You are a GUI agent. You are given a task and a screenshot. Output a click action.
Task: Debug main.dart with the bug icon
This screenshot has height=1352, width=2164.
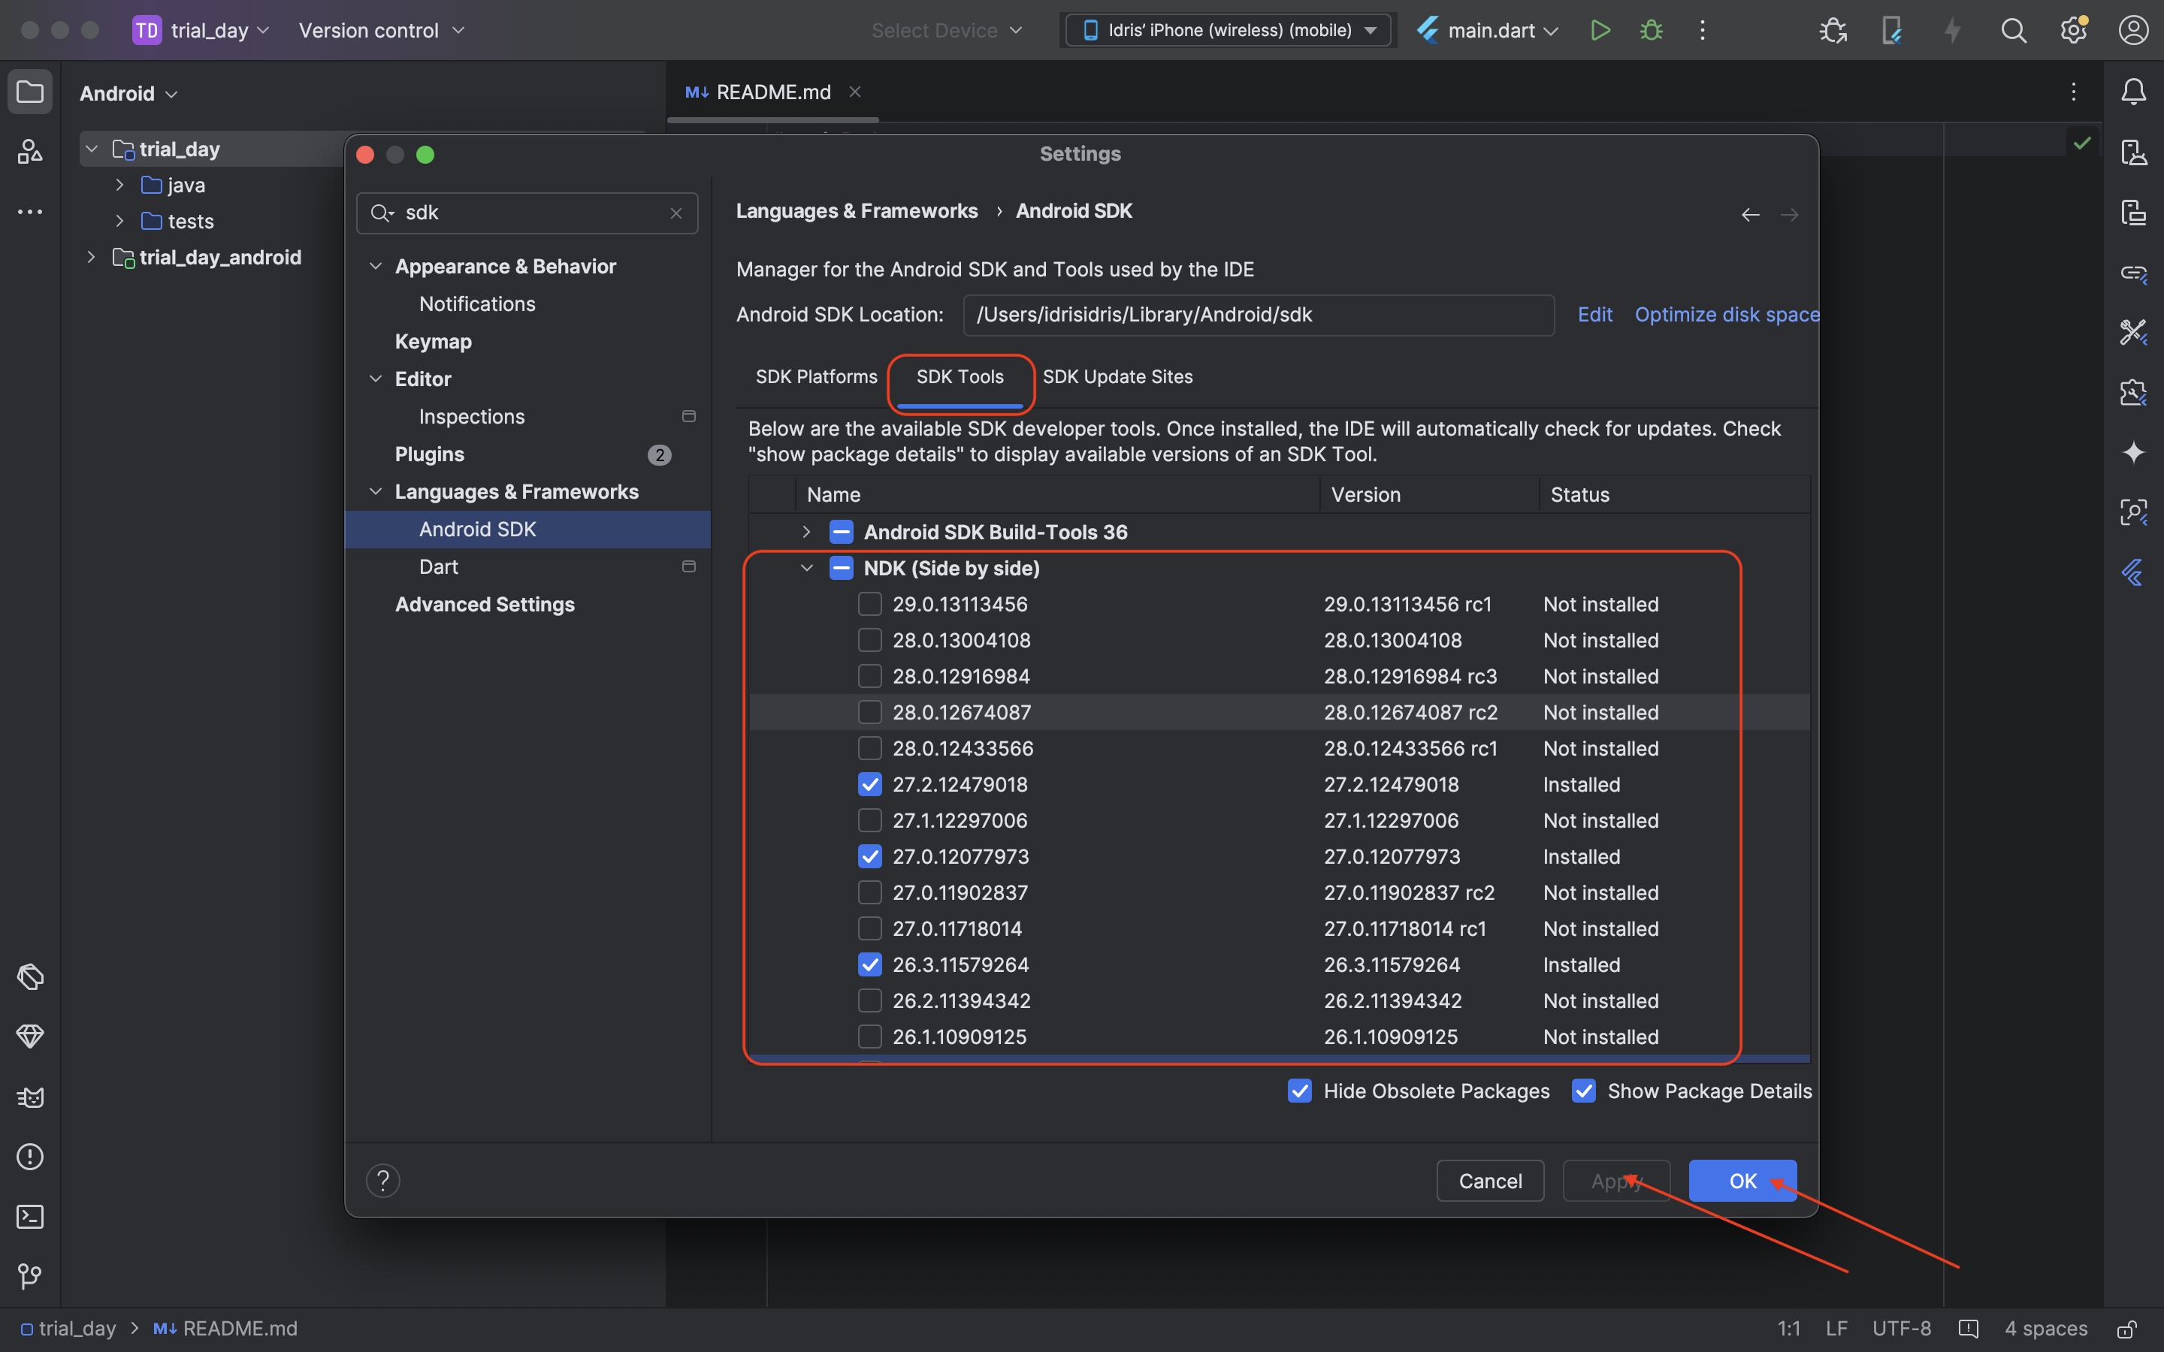click(x=1651, y=30)
